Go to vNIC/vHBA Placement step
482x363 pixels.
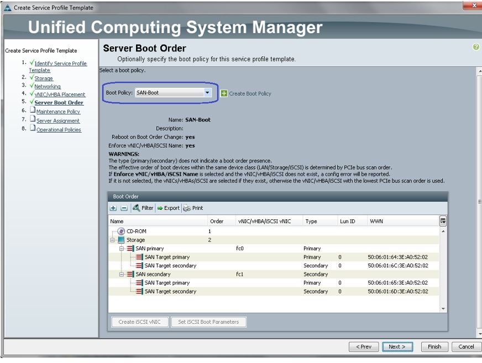[60, 94]
